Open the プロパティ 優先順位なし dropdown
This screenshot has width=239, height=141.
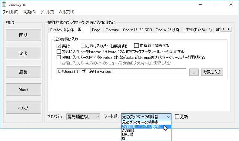[83, 117]
